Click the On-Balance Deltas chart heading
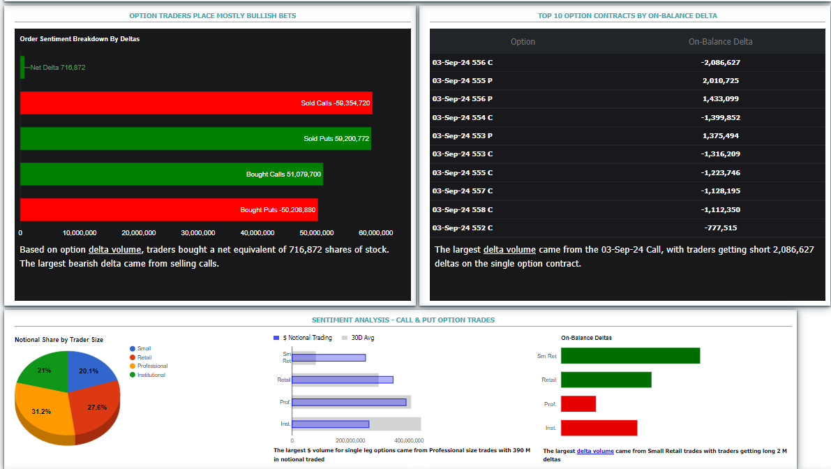The width and height of the screenshot is (831, 469). (x=586, y=338)
